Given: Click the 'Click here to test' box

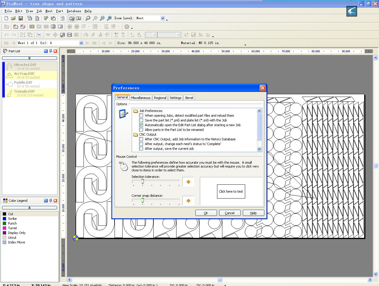Looking at the screenshot, I should click(x=231, y=191).
